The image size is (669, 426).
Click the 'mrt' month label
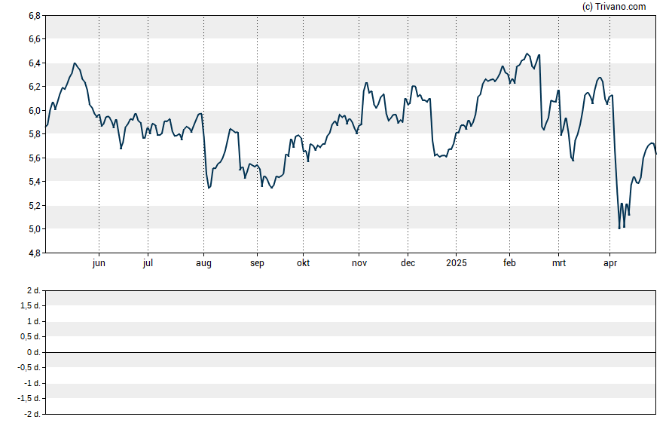coord(559,263)
